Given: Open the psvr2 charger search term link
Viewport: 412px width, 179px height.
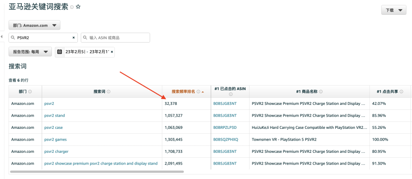Looking at the screenshot, I should pyautogui.click(x=56, y=152).
